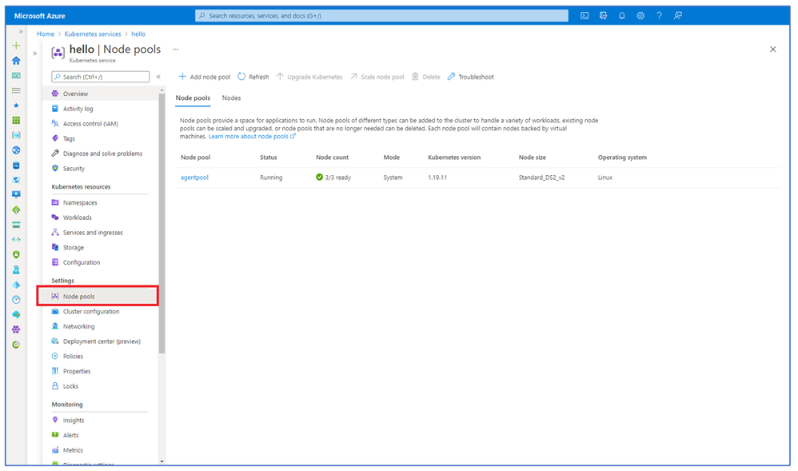The height and width of the screenshot is (471, 798).
Task: Collapse the resource menu with double chevron
Action: click(158, 77)
